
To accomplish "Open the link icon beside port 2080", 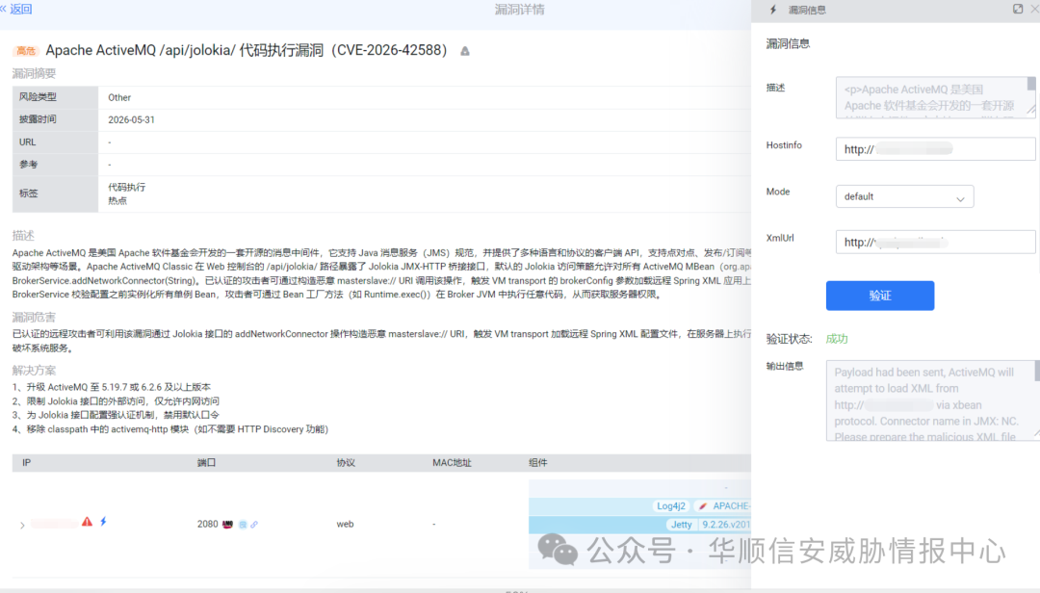I will pyautogui.click(x=254, y=525).
